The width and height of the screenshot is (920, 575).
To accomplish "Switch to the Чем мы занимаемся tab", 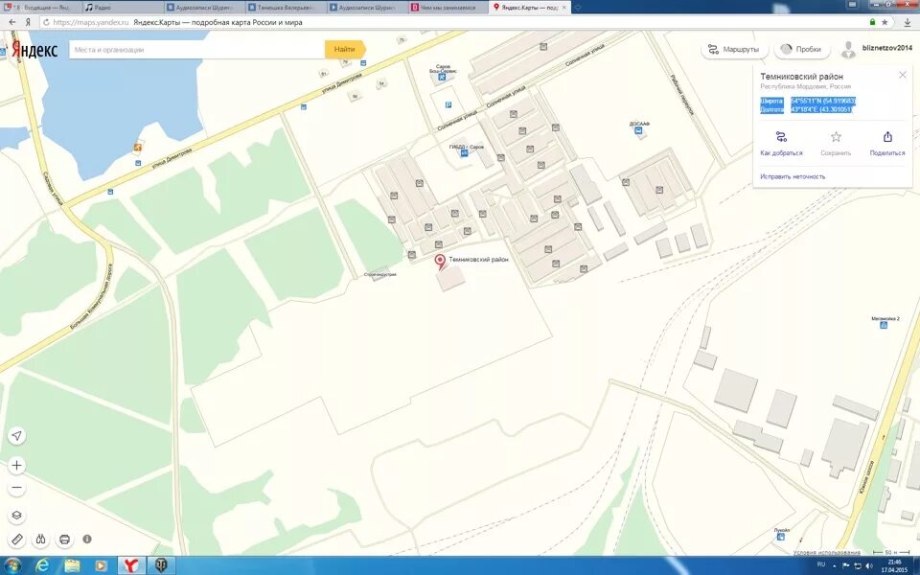I will point(448,8).
